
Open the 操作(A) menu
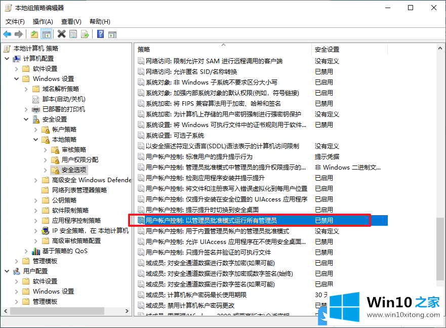click(43, 22)
